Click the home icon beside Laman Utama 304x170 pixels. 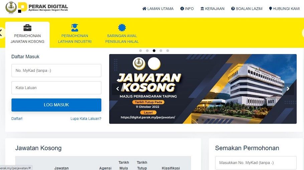pyautogui.click(x=144, y=9)
